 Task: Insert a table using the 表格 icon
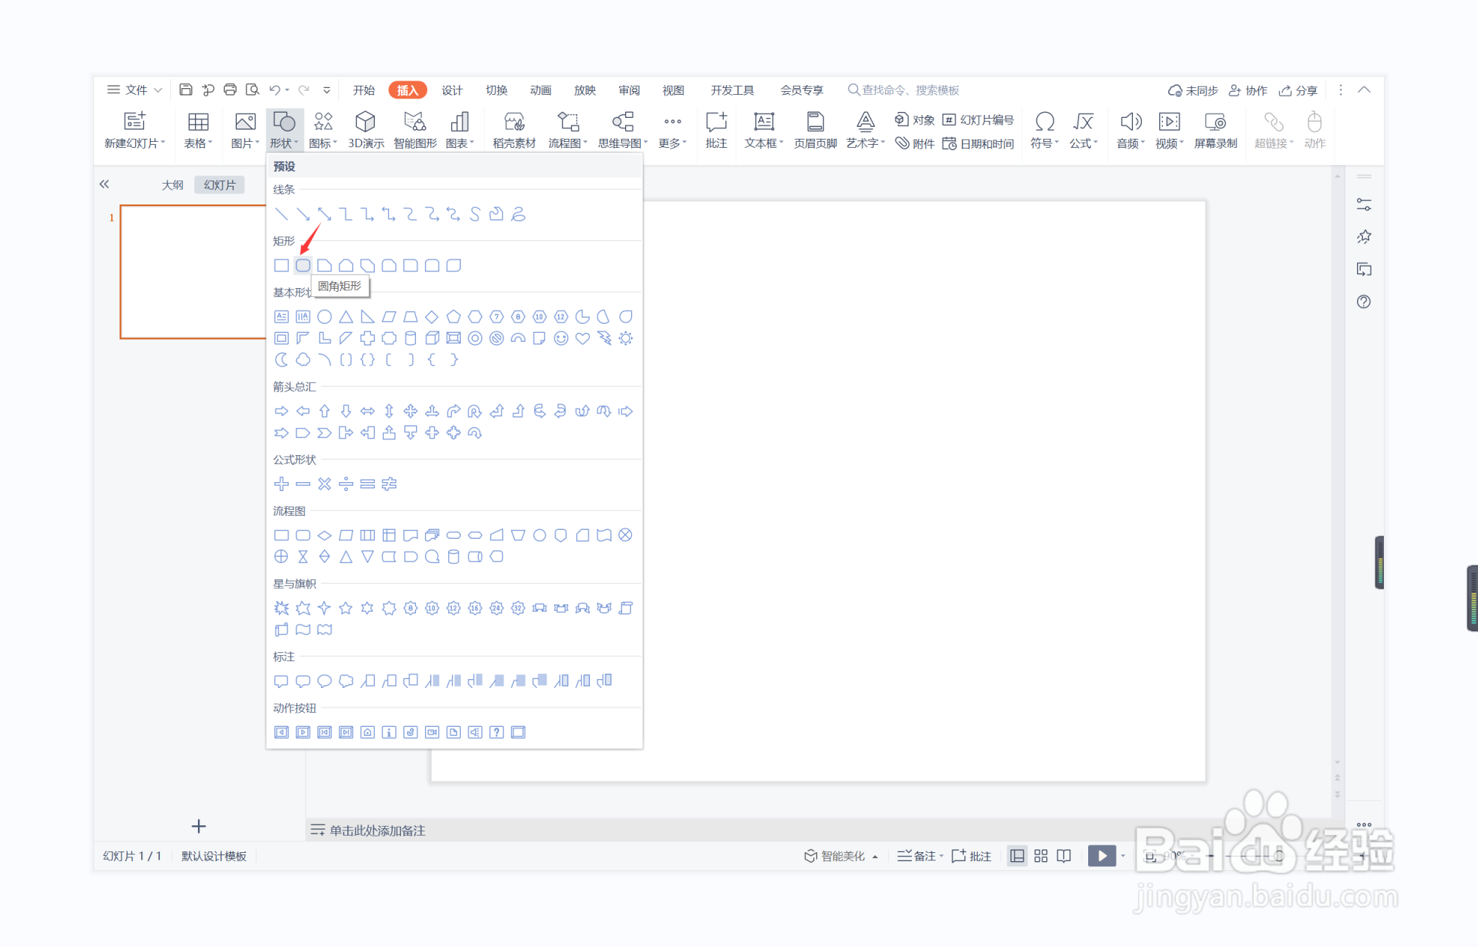pyautogui.click(x=198, y=129)
